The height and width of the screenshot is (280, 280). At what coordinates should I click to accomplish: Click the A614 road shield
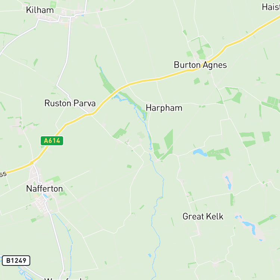pos(52,141)
